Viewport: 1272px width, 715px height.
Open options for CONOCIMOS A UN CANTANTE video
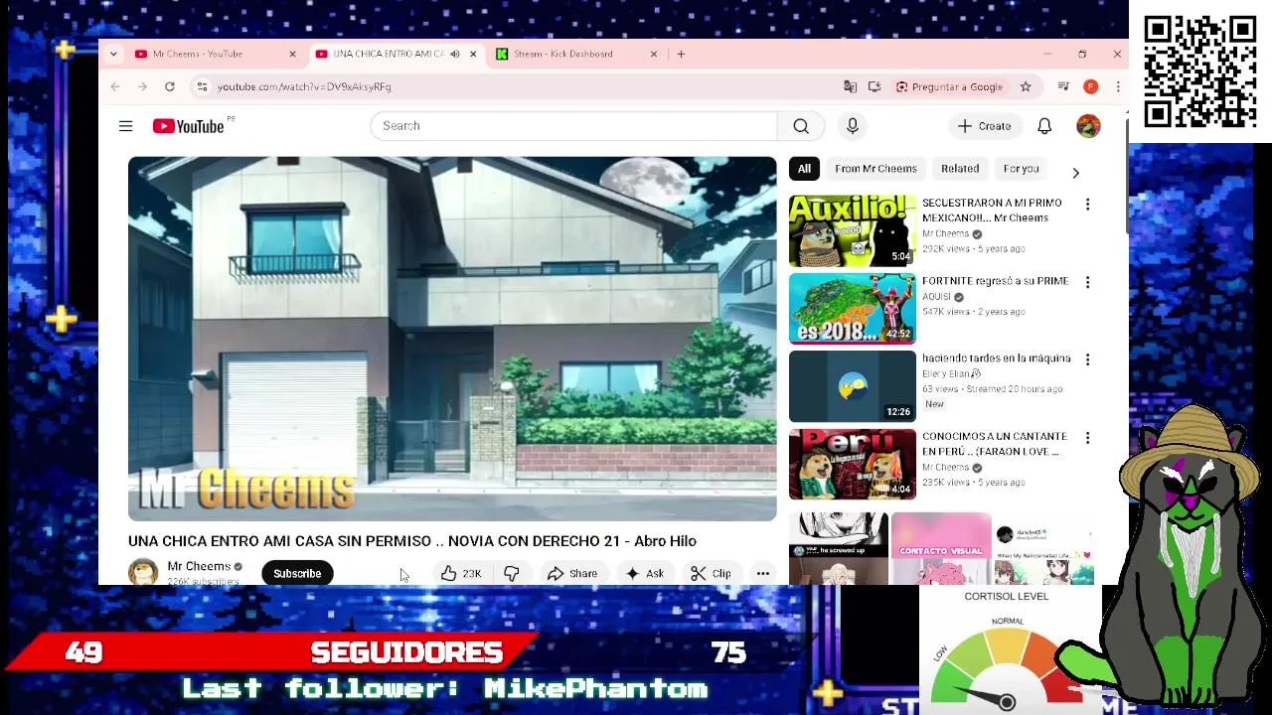point(1087,438)
